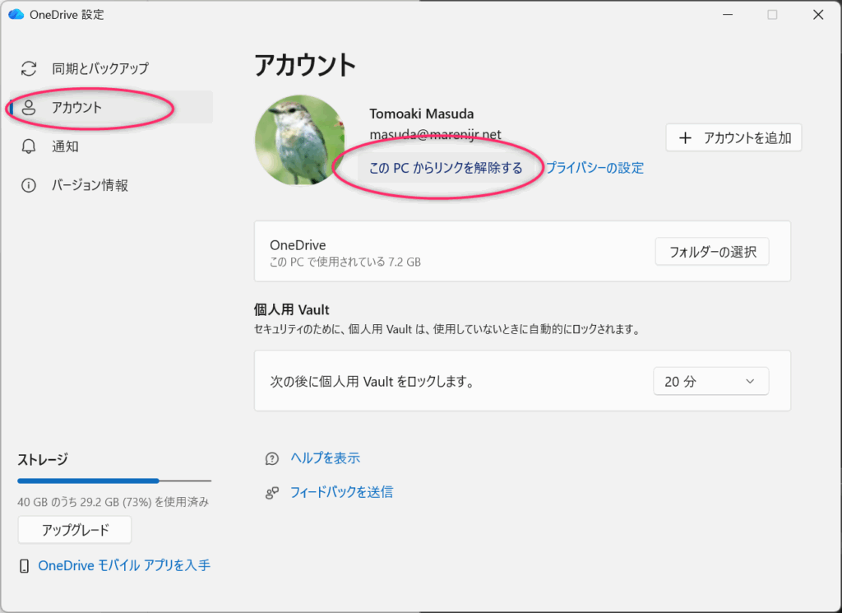Click the アカウントを追加 button
This screenshot has width=842, height=613.
(x=733, y=138)
